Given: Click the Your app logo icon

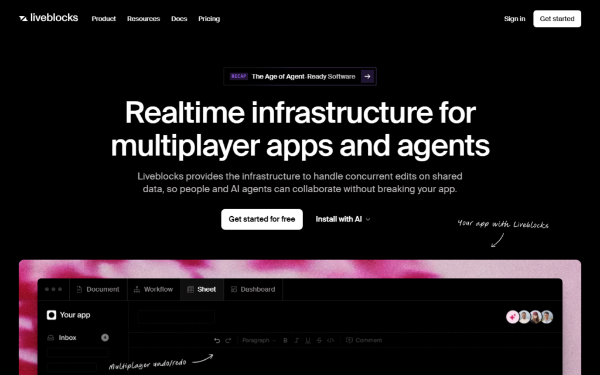Looking at the screenshot, I should coord(52,315).
